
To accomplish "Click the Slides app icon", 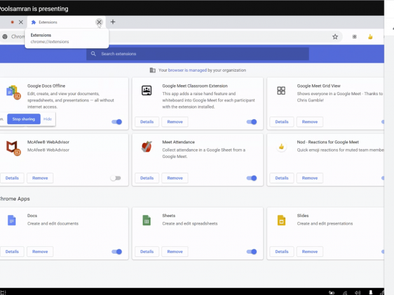I will 281,220.
